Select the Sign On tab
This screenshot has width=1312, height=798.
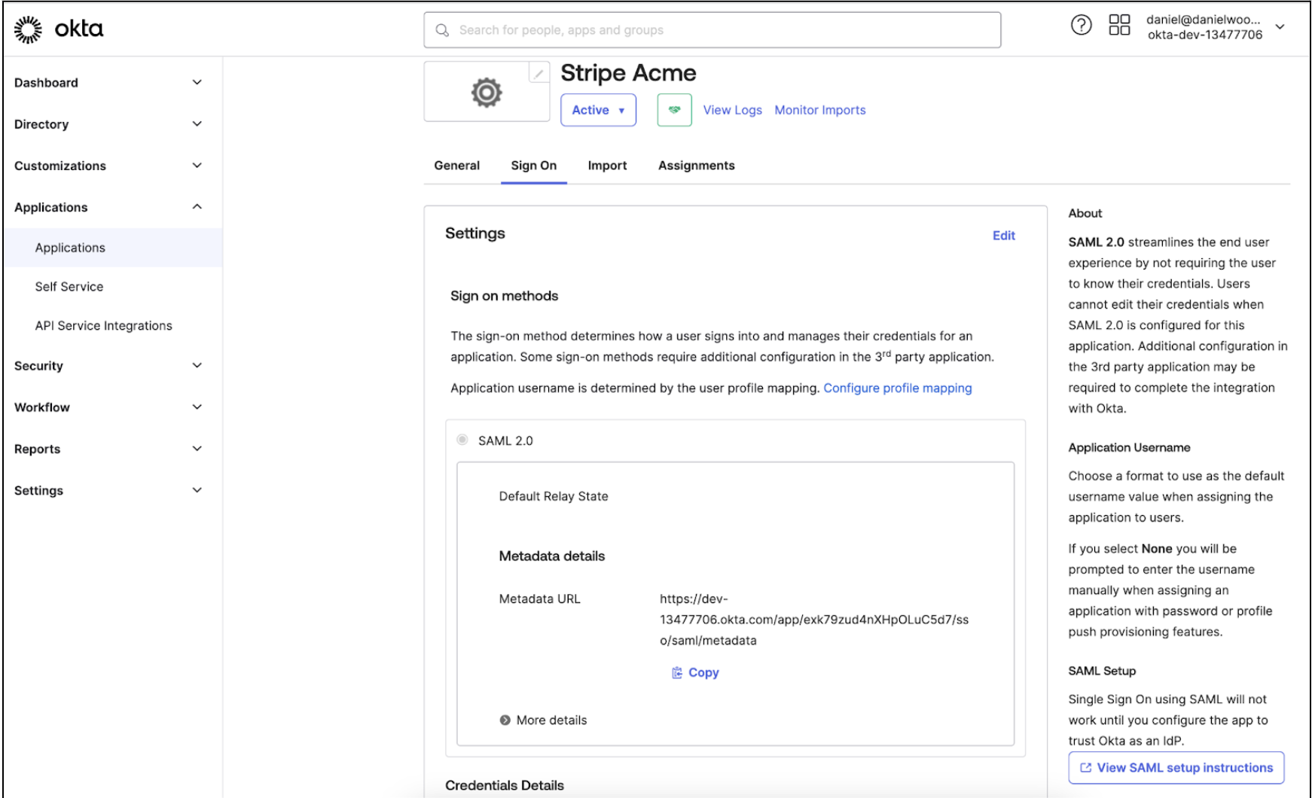click(x=534, y=166)
